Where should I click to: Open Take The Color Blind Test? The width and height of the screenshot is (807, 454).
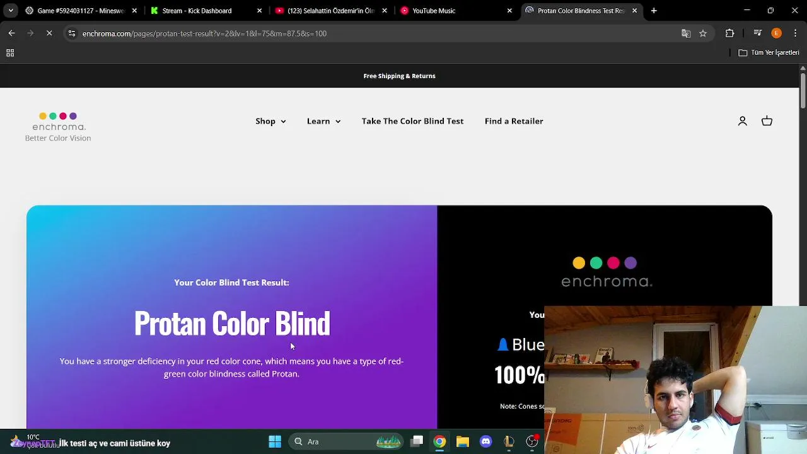[412, 121]
